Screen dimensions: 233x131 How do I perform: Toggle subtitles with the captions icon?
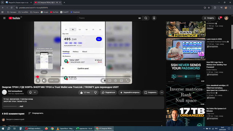click(x=110, y=80)
